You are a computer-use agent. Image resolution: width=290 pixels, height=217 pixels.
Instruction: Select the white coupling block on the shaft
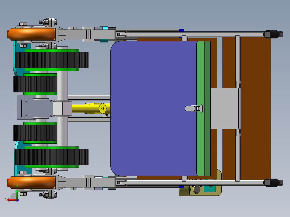(x=62, y=108)
